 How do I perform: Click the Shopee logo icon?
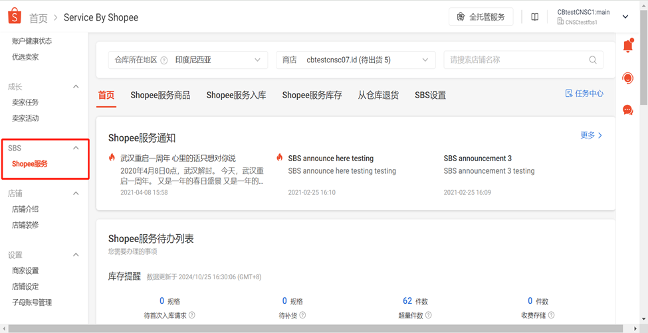(14, 16)
